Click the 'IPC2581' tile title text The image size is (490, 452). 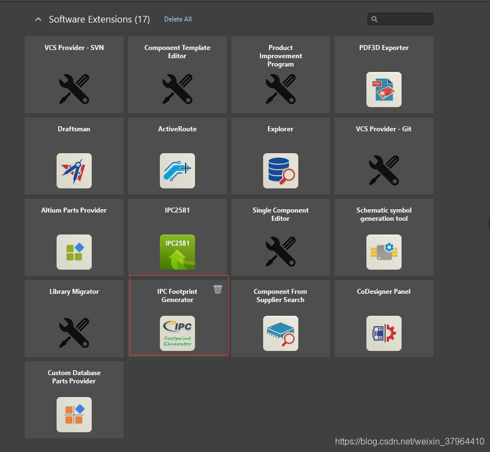pos(177,210)
